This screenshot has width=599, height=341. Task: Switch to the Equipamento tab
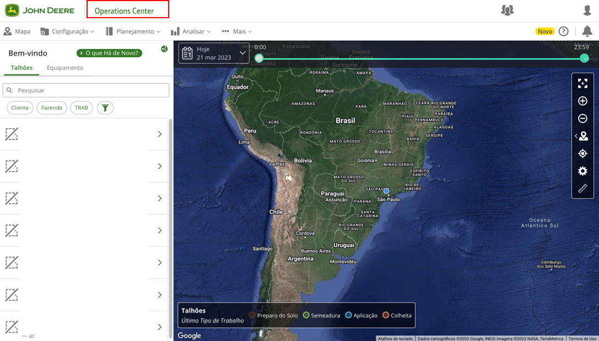pos(65,68)
